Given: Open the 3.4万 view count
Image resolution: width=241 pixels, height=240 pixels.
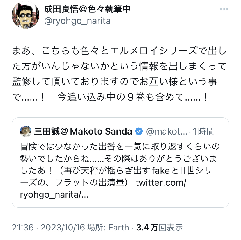Looking at the screenshot, I should click(x=147, y=227).
